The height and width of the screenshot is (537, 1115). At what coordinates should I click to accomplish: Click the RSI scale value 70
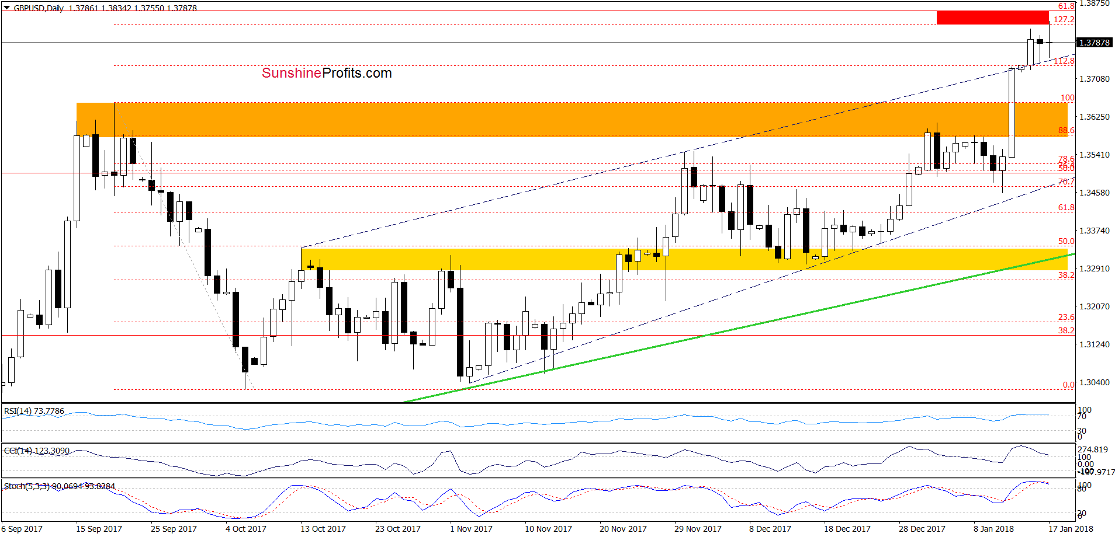click(1082, 416)
